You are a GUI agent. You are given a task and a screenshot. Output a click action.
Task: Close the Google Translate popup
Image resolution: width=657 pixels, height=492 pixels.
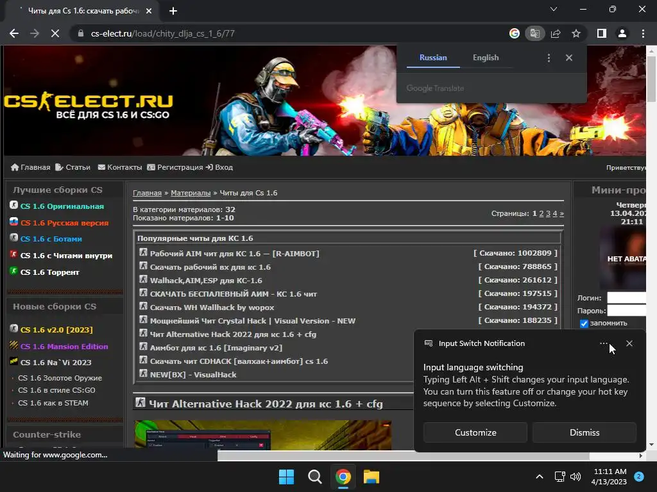(569, 58)
